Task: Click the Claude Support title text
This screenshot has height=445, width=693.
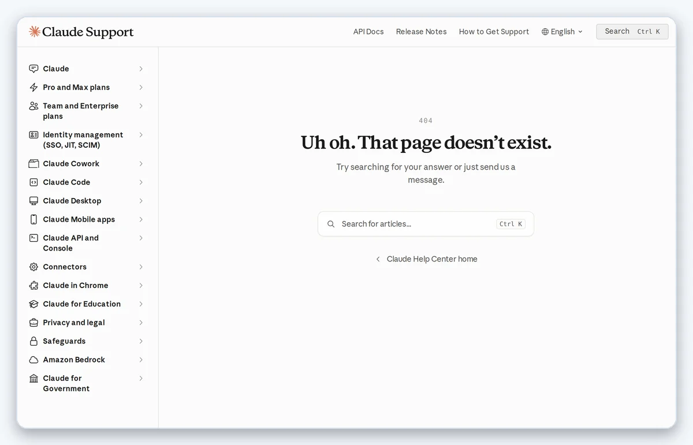Action: (x=88, y=32)
